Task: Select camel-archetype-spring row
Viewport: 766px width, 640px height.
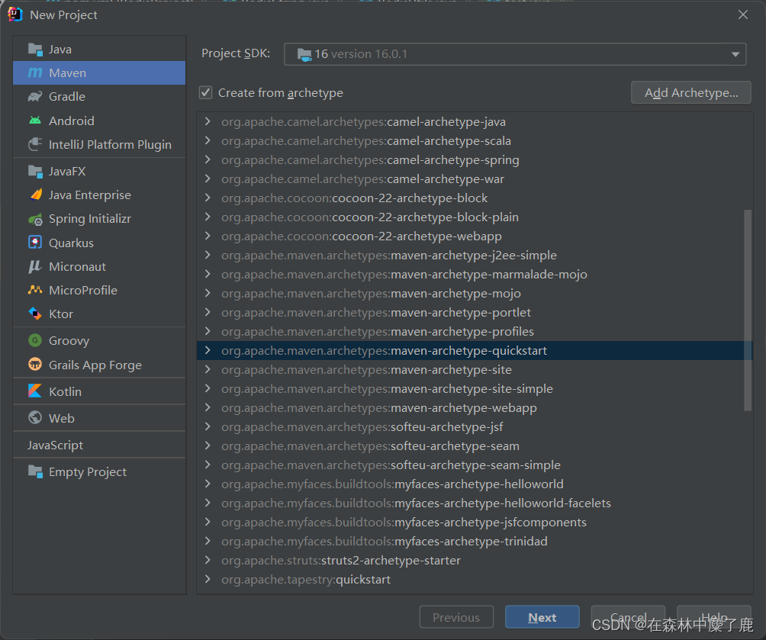Action: coord(475,159)
